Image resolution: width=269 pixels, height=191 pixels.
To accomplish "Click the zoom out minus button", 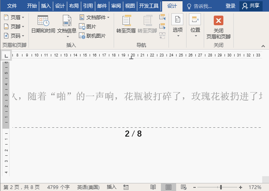I will pyautogui.click(x=195, y=187).
